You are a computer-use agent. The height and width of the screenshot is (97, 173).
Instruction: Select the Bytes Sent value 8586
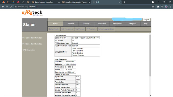(78, 77)
